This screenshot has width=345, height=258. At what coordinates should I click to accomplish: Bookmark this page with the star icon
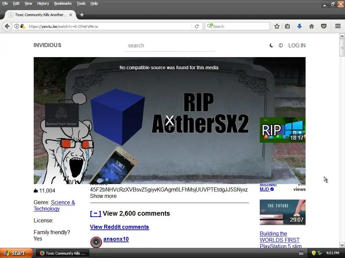pos(277,26)
